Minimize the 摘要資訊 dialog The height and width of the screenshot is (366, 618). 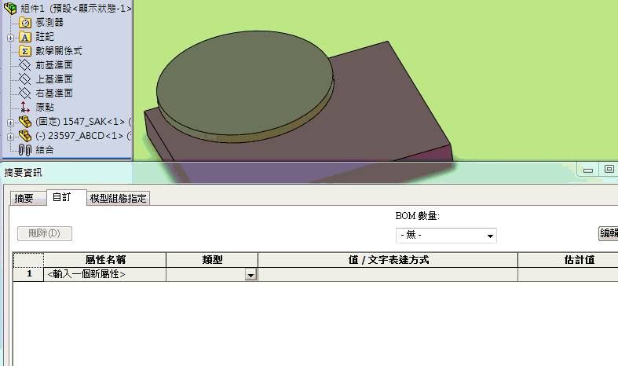pos(588,170)
